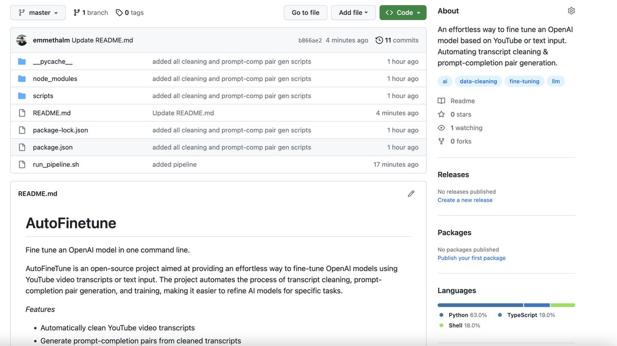This screenshot has width=617, height=346.
Task: Open the green Code dropdown
Action: [403, 12]
